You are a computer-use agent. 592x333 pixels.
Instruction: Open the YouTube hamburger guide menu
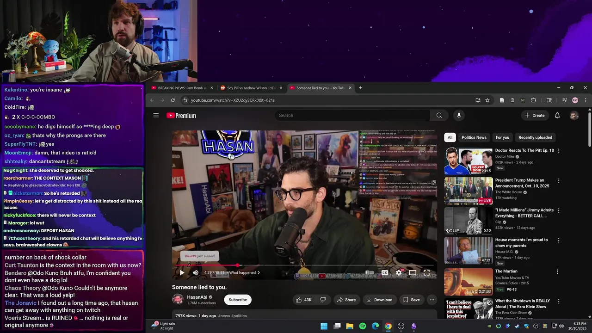click(x=156, y=116)
